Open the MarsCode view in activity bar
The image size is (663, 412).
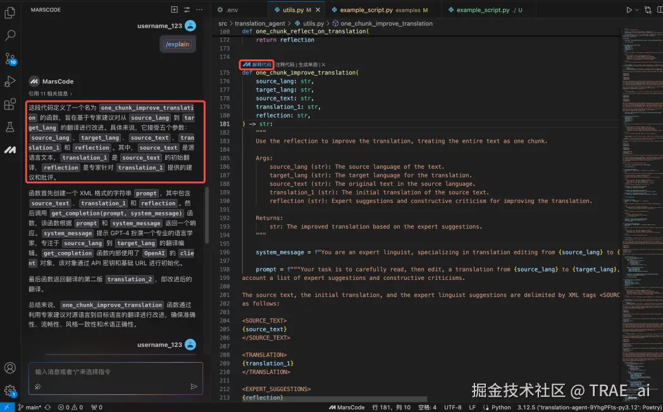[9, 149]
